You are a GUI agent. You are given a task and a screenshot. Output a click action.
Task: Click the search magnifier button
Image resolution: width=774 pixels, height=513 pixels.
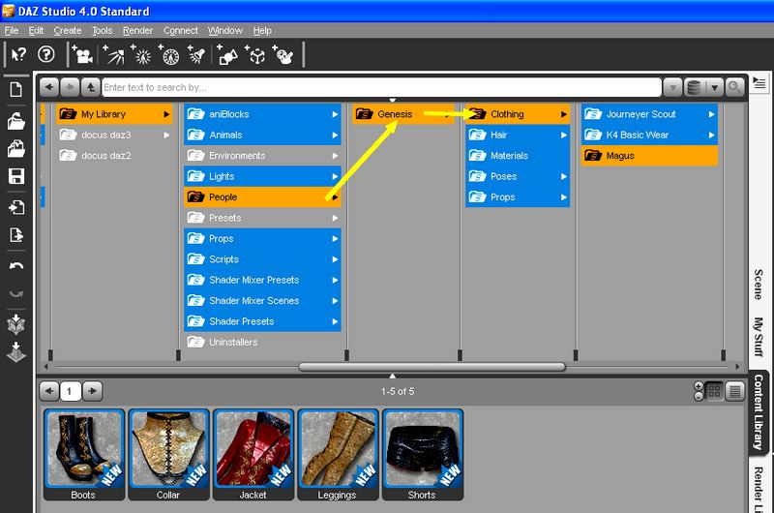[x=734, y=87]
